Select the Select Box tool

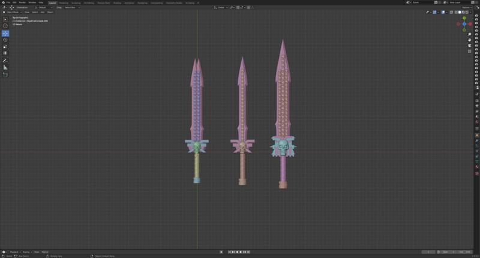click(x=5, y=19)
